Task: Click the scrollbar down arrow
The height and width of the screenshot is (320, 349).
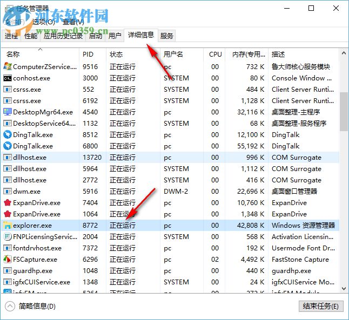Action: [344, 288]
